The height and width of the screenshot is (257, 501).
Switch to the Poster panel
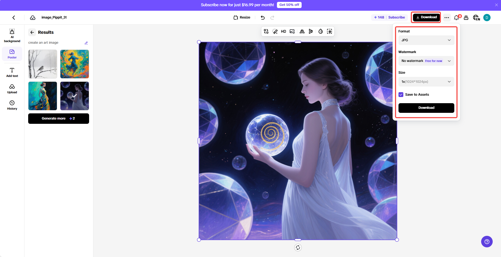click(12, 54)
